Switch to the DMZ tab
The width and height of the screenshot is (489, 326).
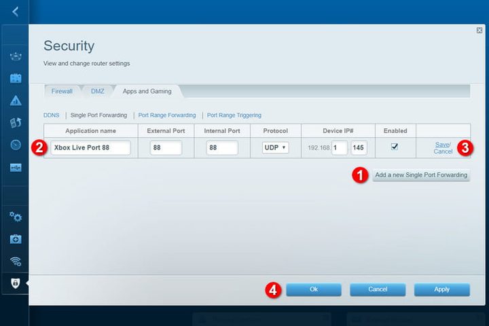click(98, 91)
